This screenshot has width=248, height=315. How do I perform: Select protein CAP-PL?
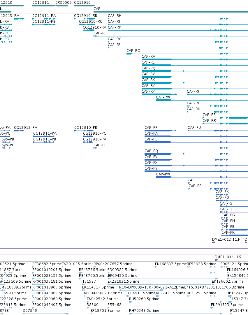(x=151, y=139)
